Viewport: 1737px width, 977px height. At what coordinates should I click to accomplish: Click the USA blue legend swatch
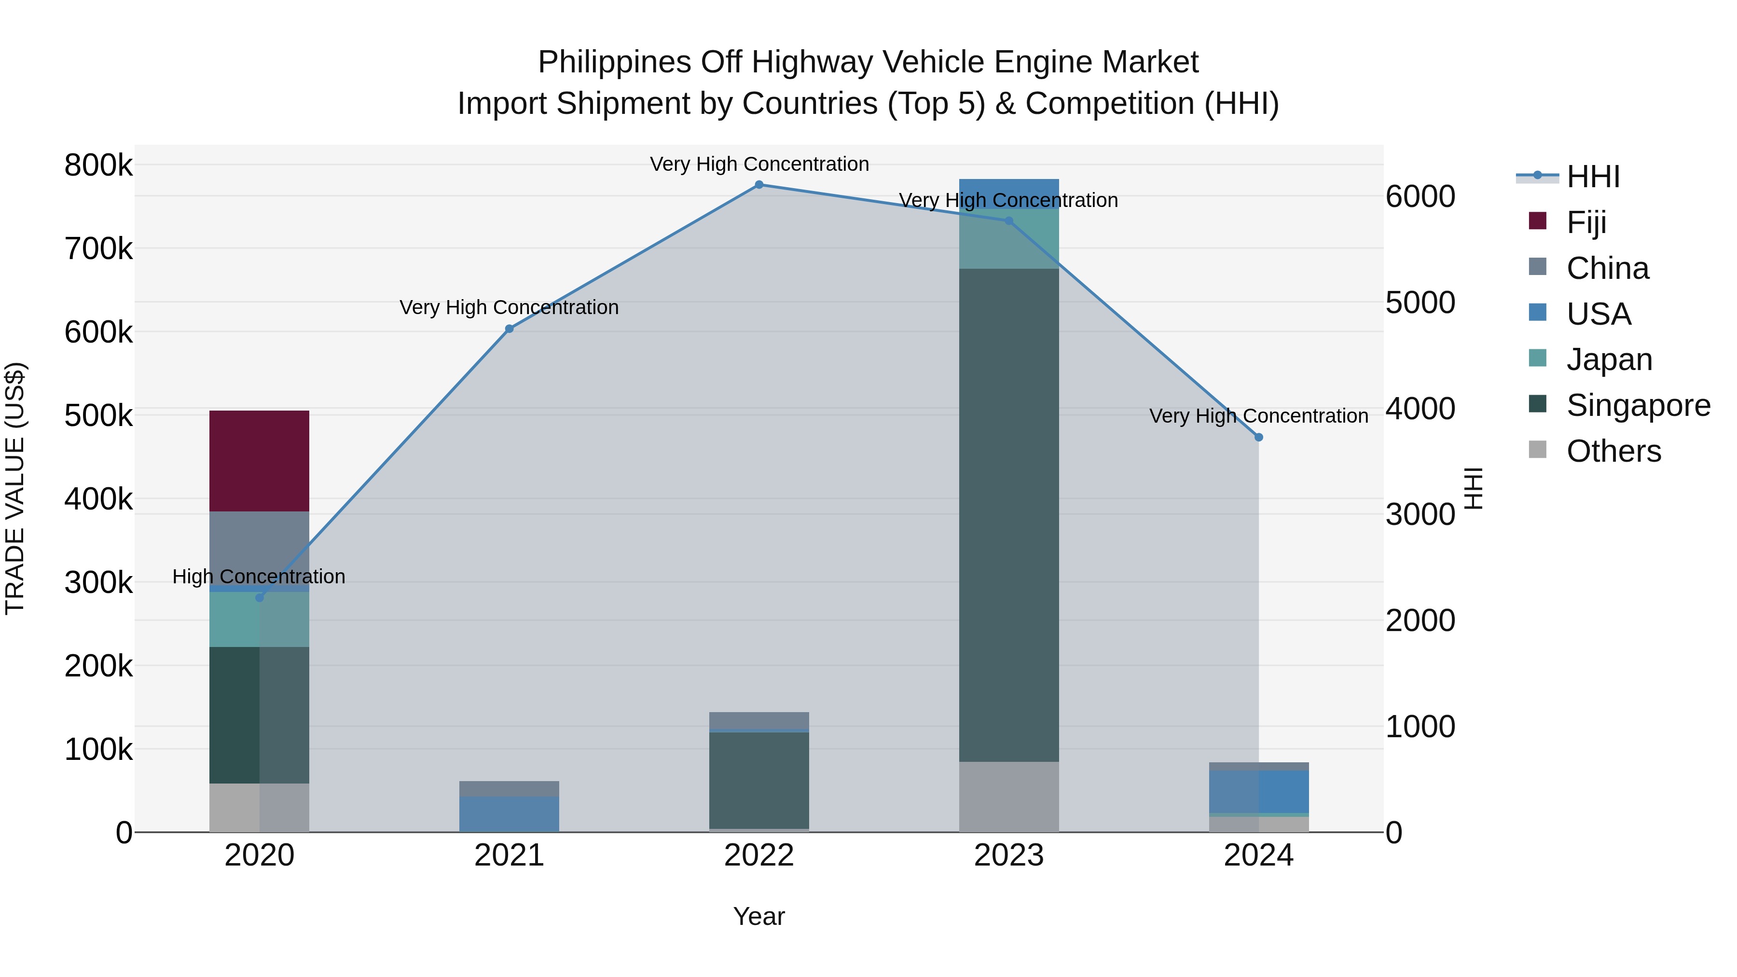click(x=1537, y=312)
